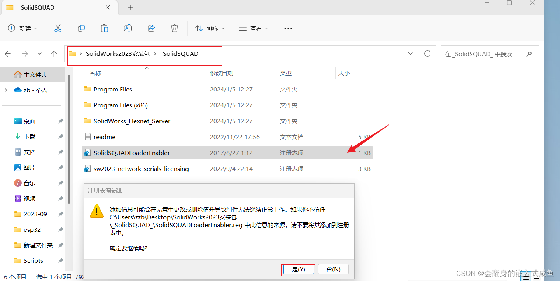
Task: Click 是(Y) to confirm registry import
Action: (x=298, y=269)
